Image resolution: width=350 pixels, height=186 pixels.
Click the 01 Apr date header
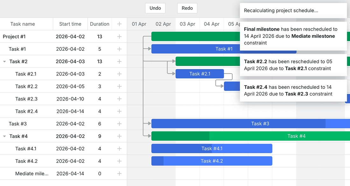(x=139, y=24)
